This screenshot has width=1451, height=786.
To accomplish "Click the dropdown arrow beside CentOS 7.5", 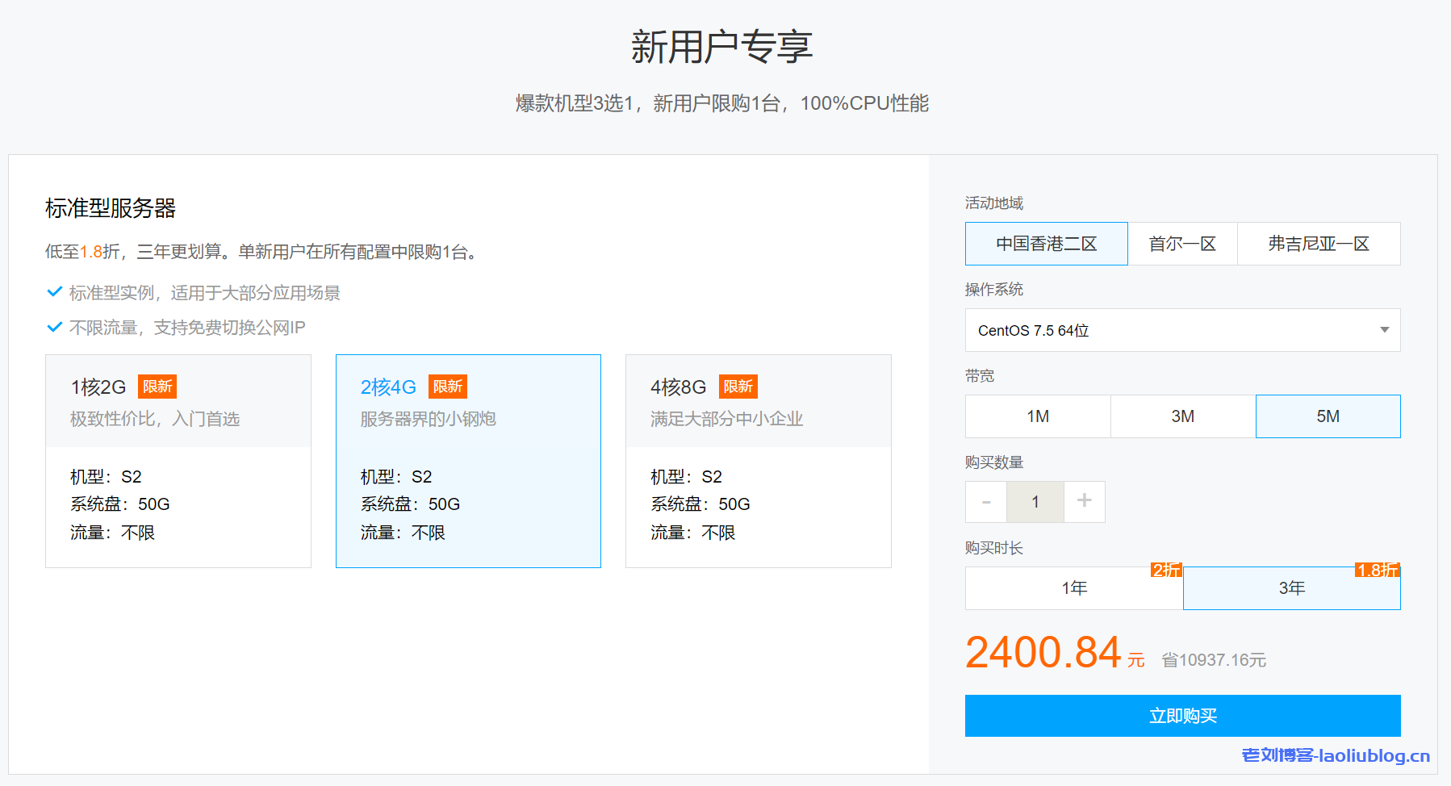I will pos(1383,330).
